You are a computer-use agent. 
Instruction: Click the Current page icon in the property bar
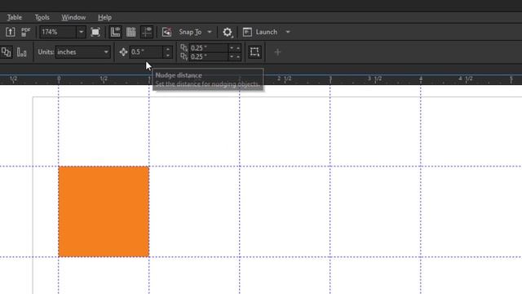click(x=22, y=52)
